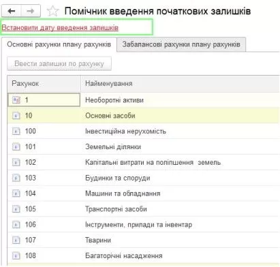The image size is (280, 267).
Task: Select account number 105 cell
Action: point(44,209)
